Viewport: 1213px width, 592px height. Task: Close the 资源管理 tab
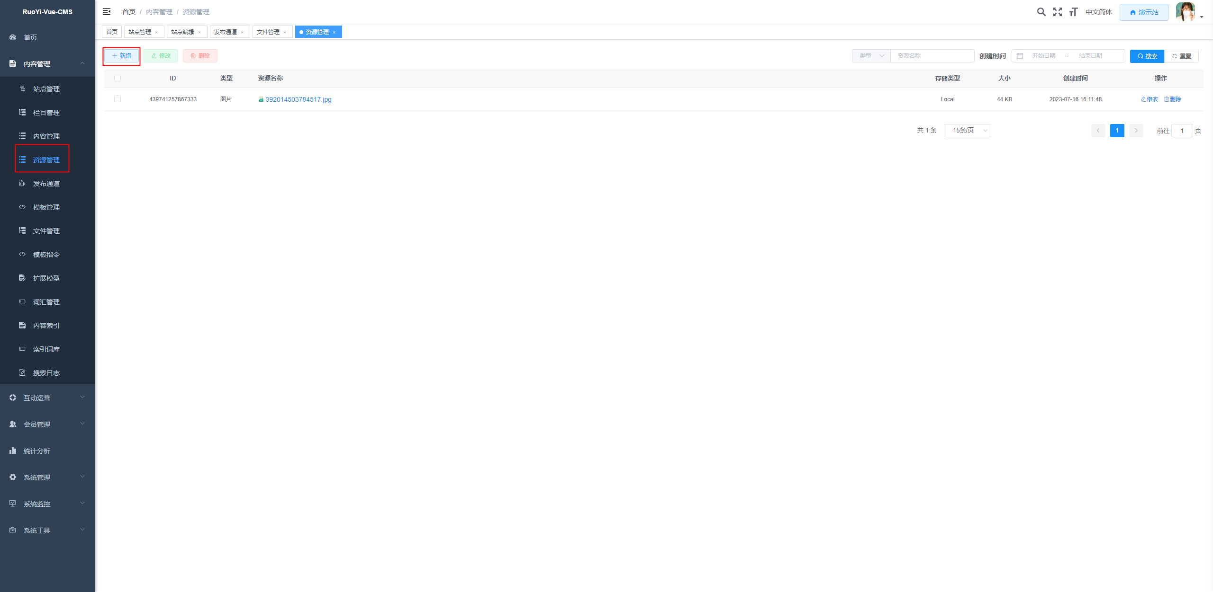pyautogui.click(x=334, y=32)
